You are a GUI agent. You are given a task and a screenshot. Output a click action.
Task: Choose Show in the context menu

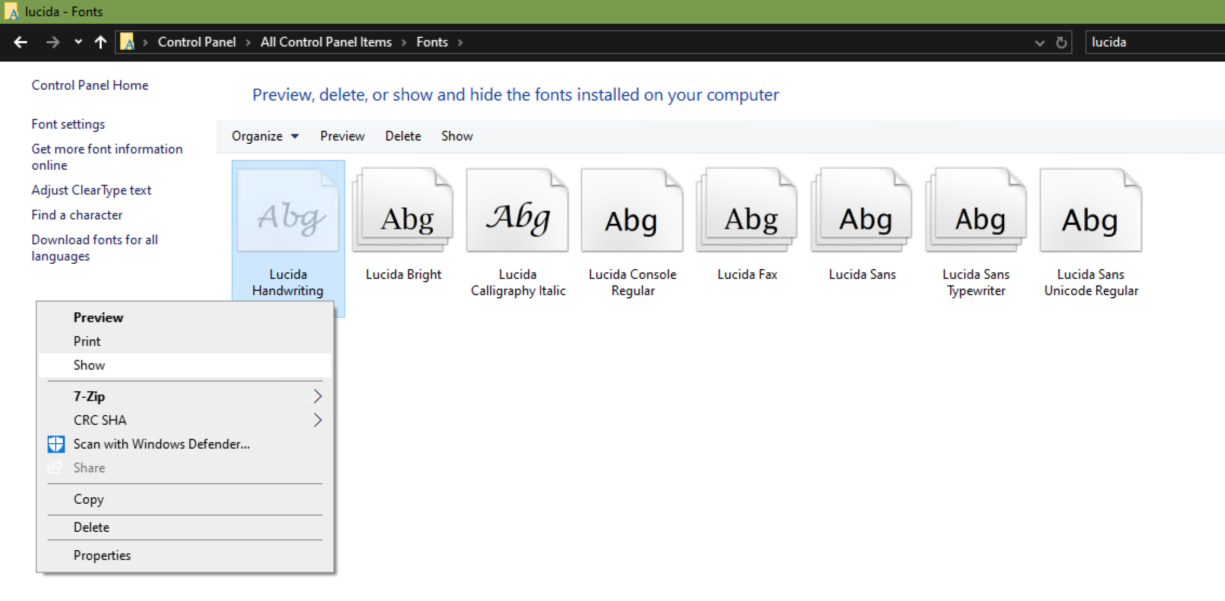[x=89, y=365]
